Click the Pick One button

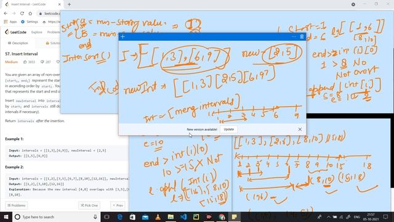89,205
